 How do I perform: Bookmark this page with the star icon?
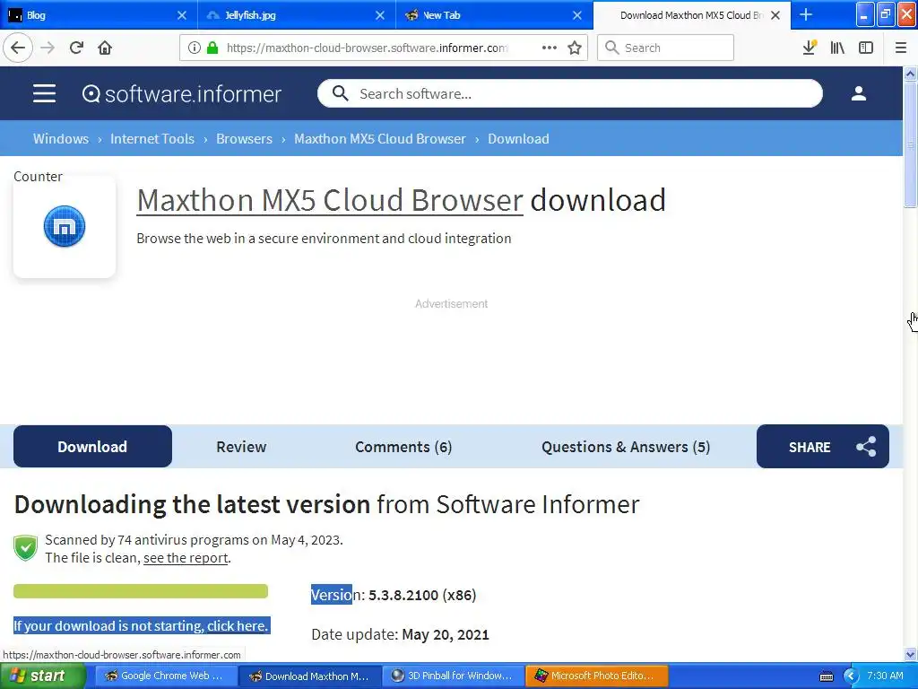[x=575, y=48]
